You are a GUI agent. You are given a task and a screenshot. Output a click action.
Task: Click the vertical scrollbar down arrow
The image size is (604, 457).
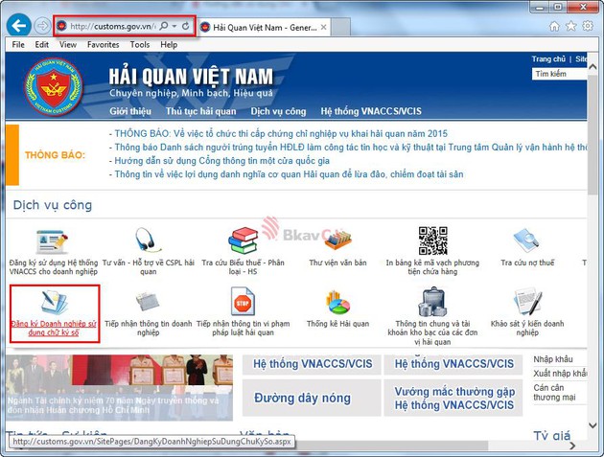(592, 425)
